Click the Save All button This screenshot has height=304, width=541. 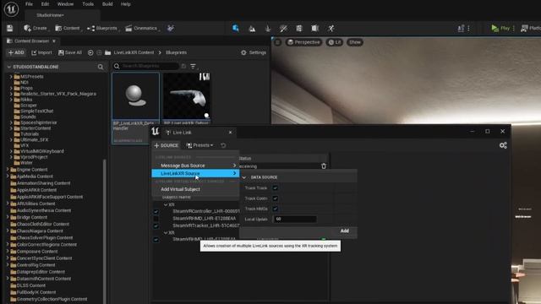70,52
